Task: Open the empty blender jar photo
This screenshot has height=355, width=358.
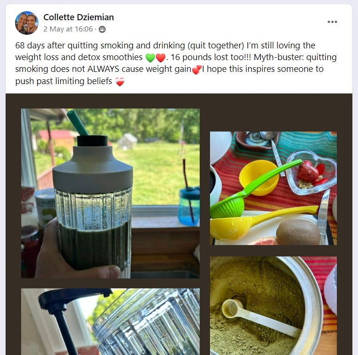Action: (110, 322)
